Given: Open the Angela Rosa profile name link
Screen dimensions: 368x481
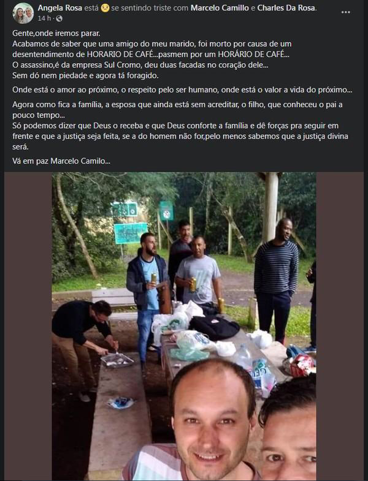Looking at the screenshot, I should click(60, 8).
